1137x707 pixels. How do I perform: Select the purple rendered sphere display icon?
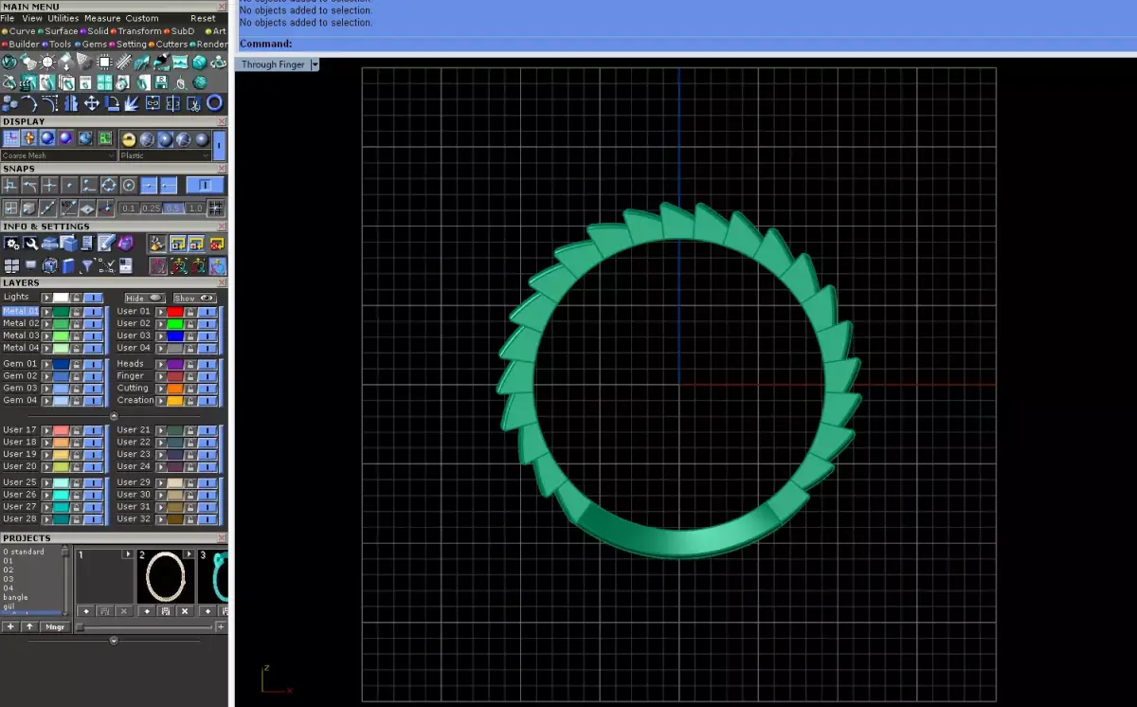(65, 138)
